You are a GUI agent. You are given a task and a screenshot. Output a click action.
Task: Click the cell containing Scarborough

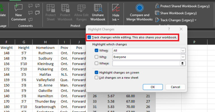(x=45, y=107)
